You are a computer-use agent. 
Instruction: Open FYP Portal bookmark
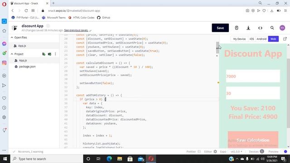[25, 18]
